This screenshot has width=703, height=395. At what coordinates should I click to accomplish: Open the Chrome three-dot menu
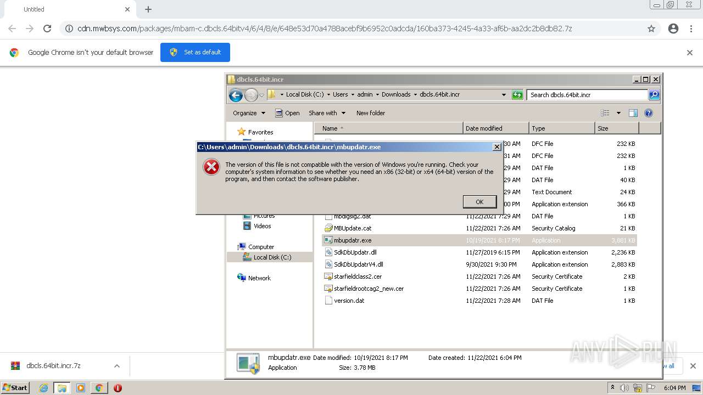tap(691, 29)
